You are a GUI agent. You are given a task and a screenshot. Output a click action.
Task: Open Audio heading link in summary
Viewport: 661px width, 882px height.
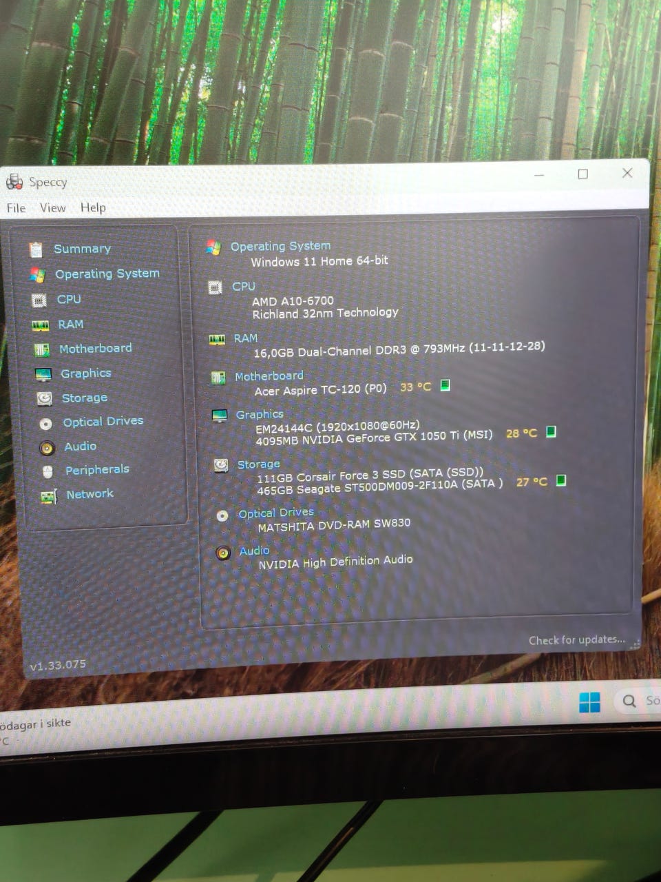point(254,551)
